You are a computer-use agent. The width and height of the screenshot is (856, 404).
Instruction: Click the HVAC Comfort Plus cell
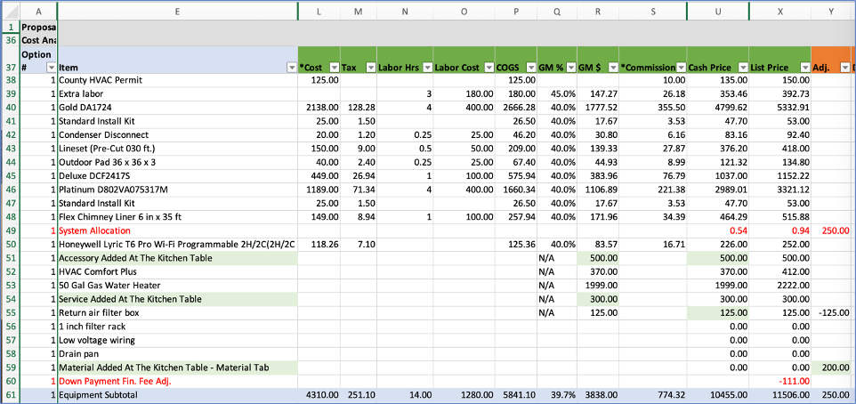pos(177,271)
